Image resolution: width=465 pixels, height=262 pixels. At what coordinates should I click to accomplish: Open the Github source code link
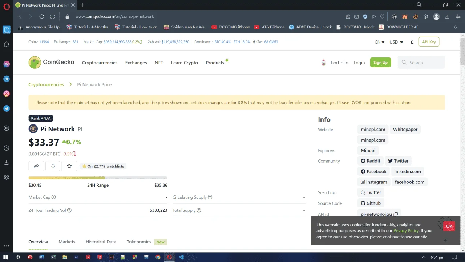tap(371, 203)
